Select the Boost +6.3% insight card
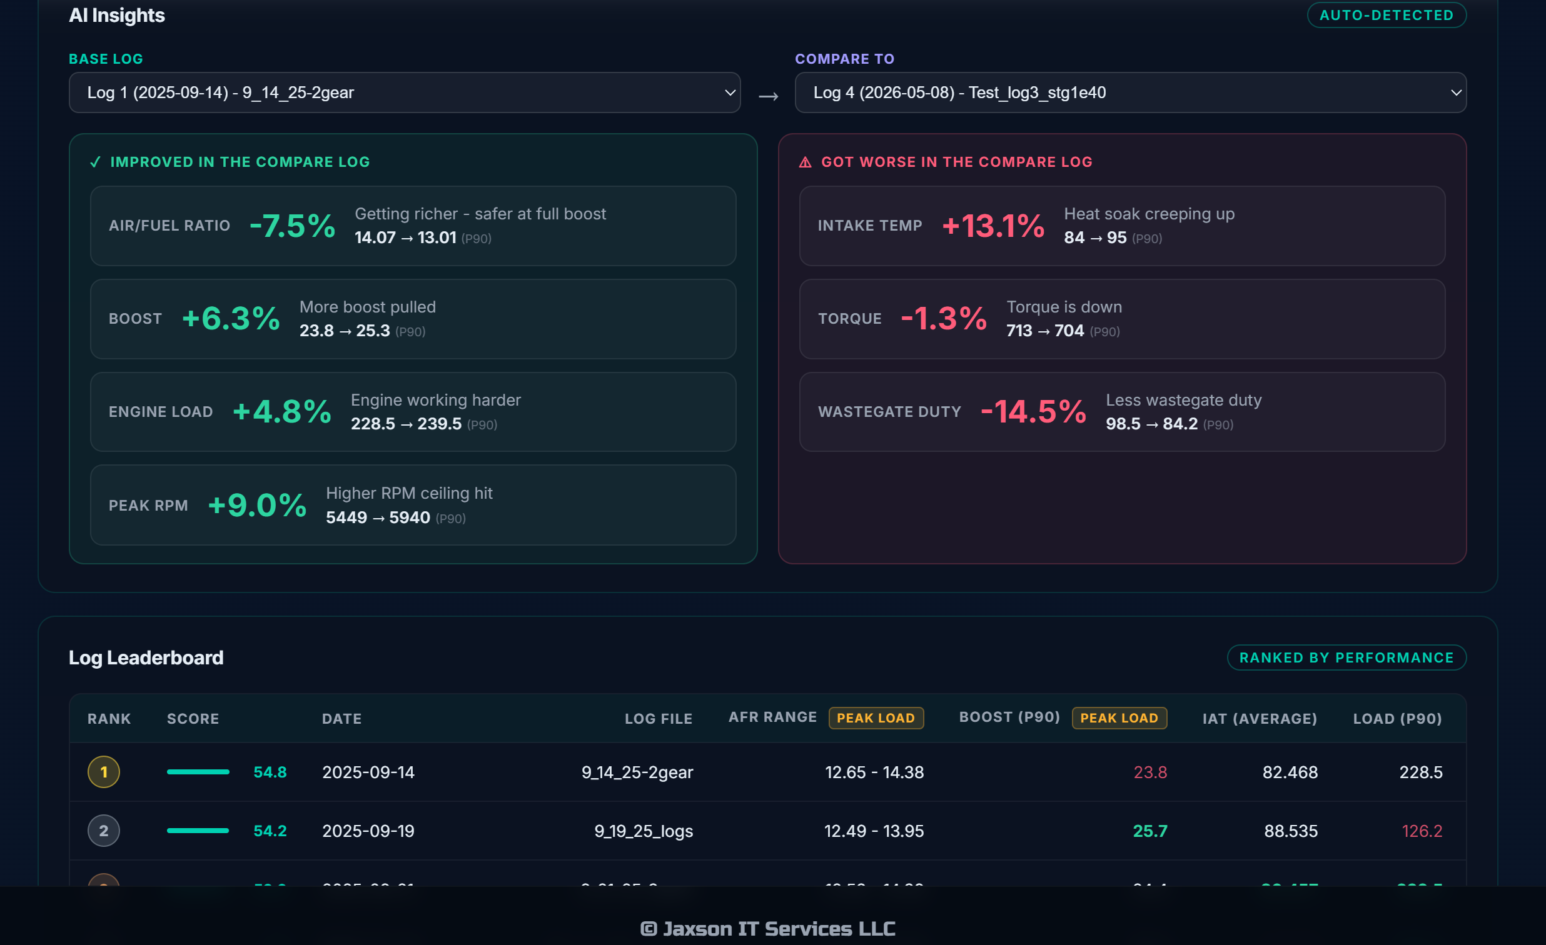1546x945 pixels. tap(413, 319)
